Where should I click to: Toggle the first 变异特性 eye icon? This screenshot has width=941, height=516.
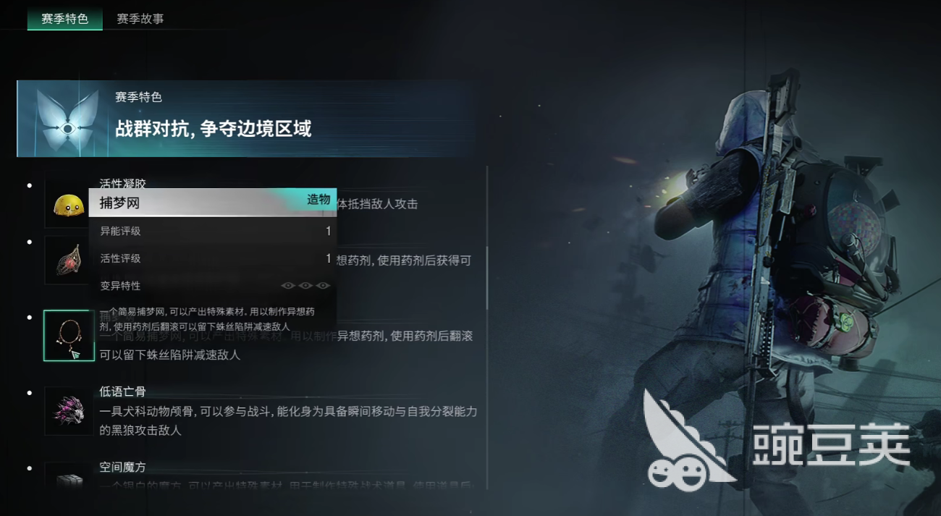(288, 286)
